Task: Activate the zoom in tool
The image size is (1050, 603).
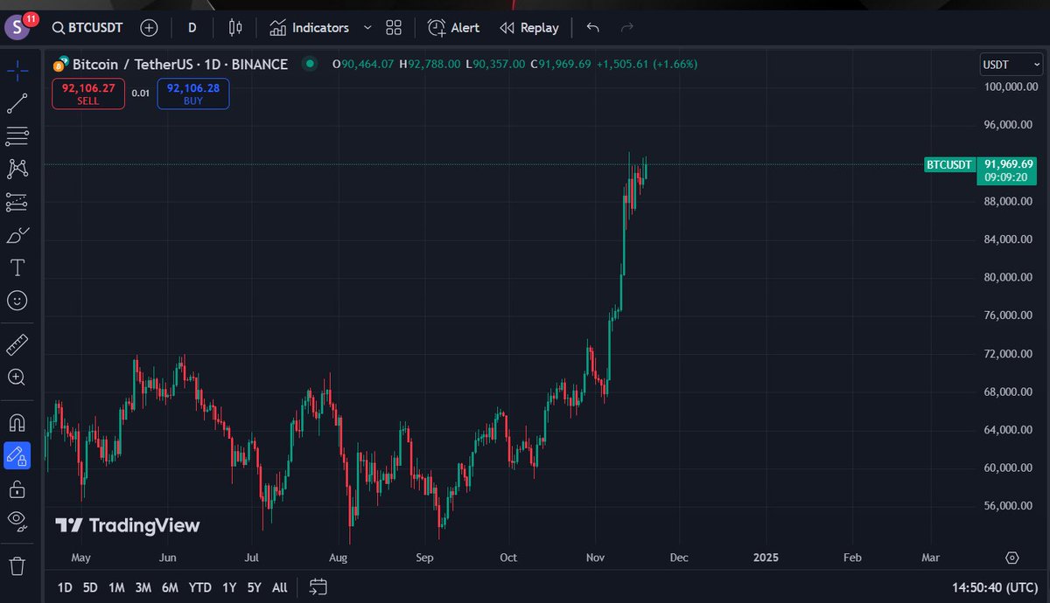Action: click(x=17, y=378)
